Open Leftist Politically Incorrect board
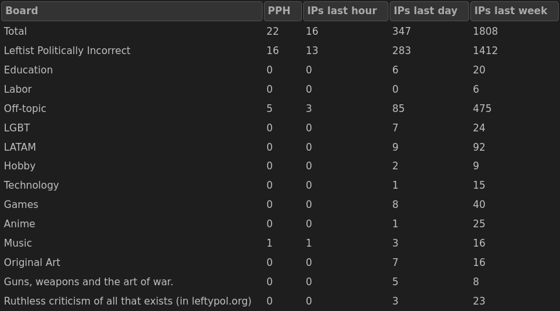560x311 pixels. point(67,51)
